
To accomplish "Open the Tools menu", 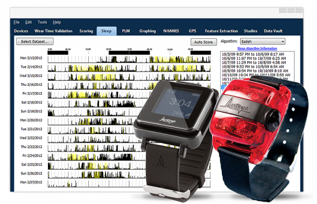I will pos(42,22).
